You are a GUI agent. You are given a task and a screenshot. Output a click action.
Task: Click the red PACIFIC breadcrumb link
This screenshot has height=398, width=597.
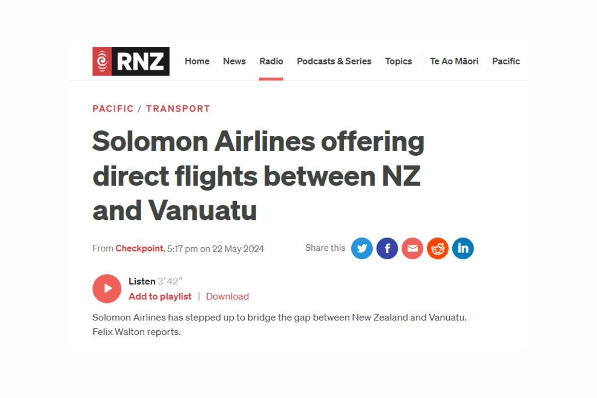[x=113, y=108]
